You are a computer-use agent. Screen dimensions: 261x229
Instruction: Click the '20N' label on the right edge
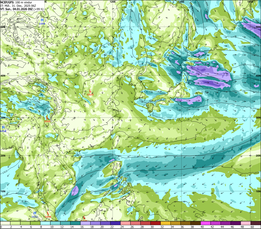(258, 156)
